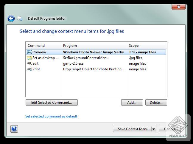This screenshot has width=193, height=144.
Task: Click the '.jpg files' scope cell
Action: tap(136, 58)
